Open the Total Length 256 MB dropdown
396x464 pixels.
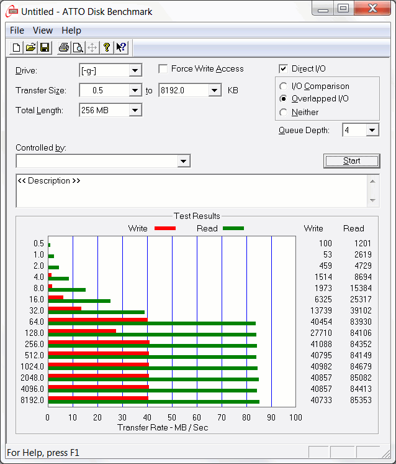135,111
